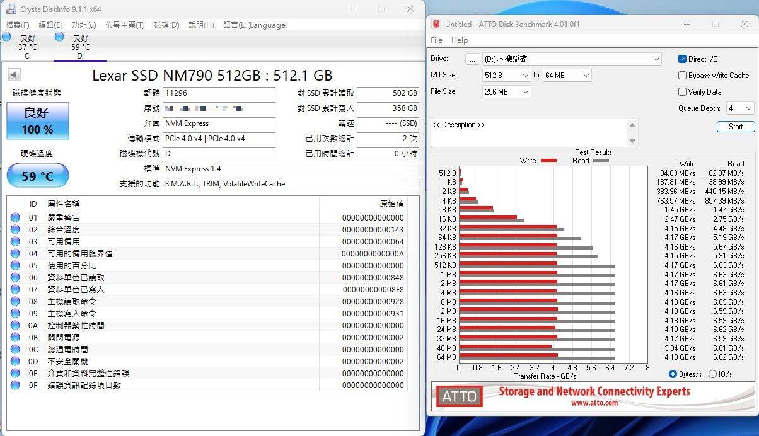Toggle Bypass Write Cache checkbox
Screen dimensions: 759x436
coord(682,76)
